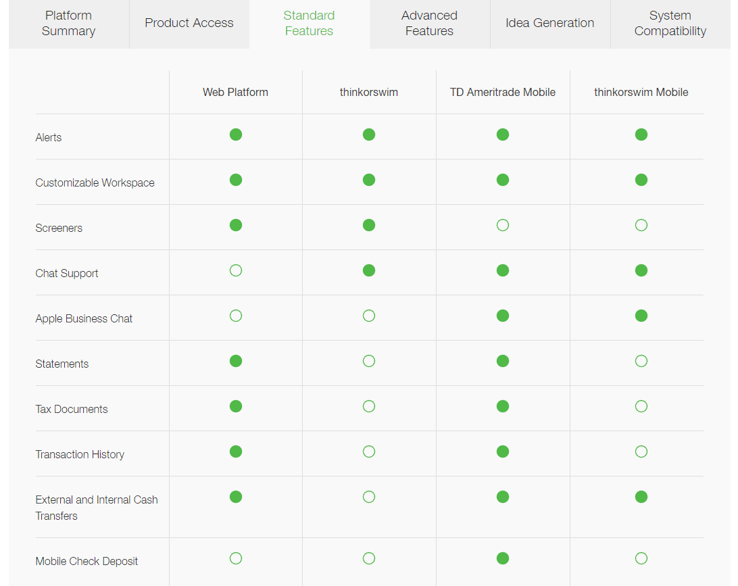The width and height of the screenshot is (738, 586).
Task: Click Alerts filled dot under thinkorswim
Action: 369,135
